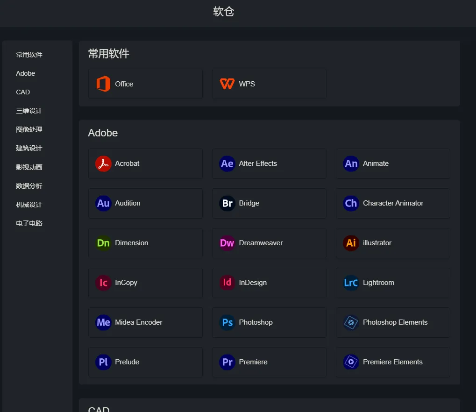Choose the Dreamweaver text label

[261, 243]
